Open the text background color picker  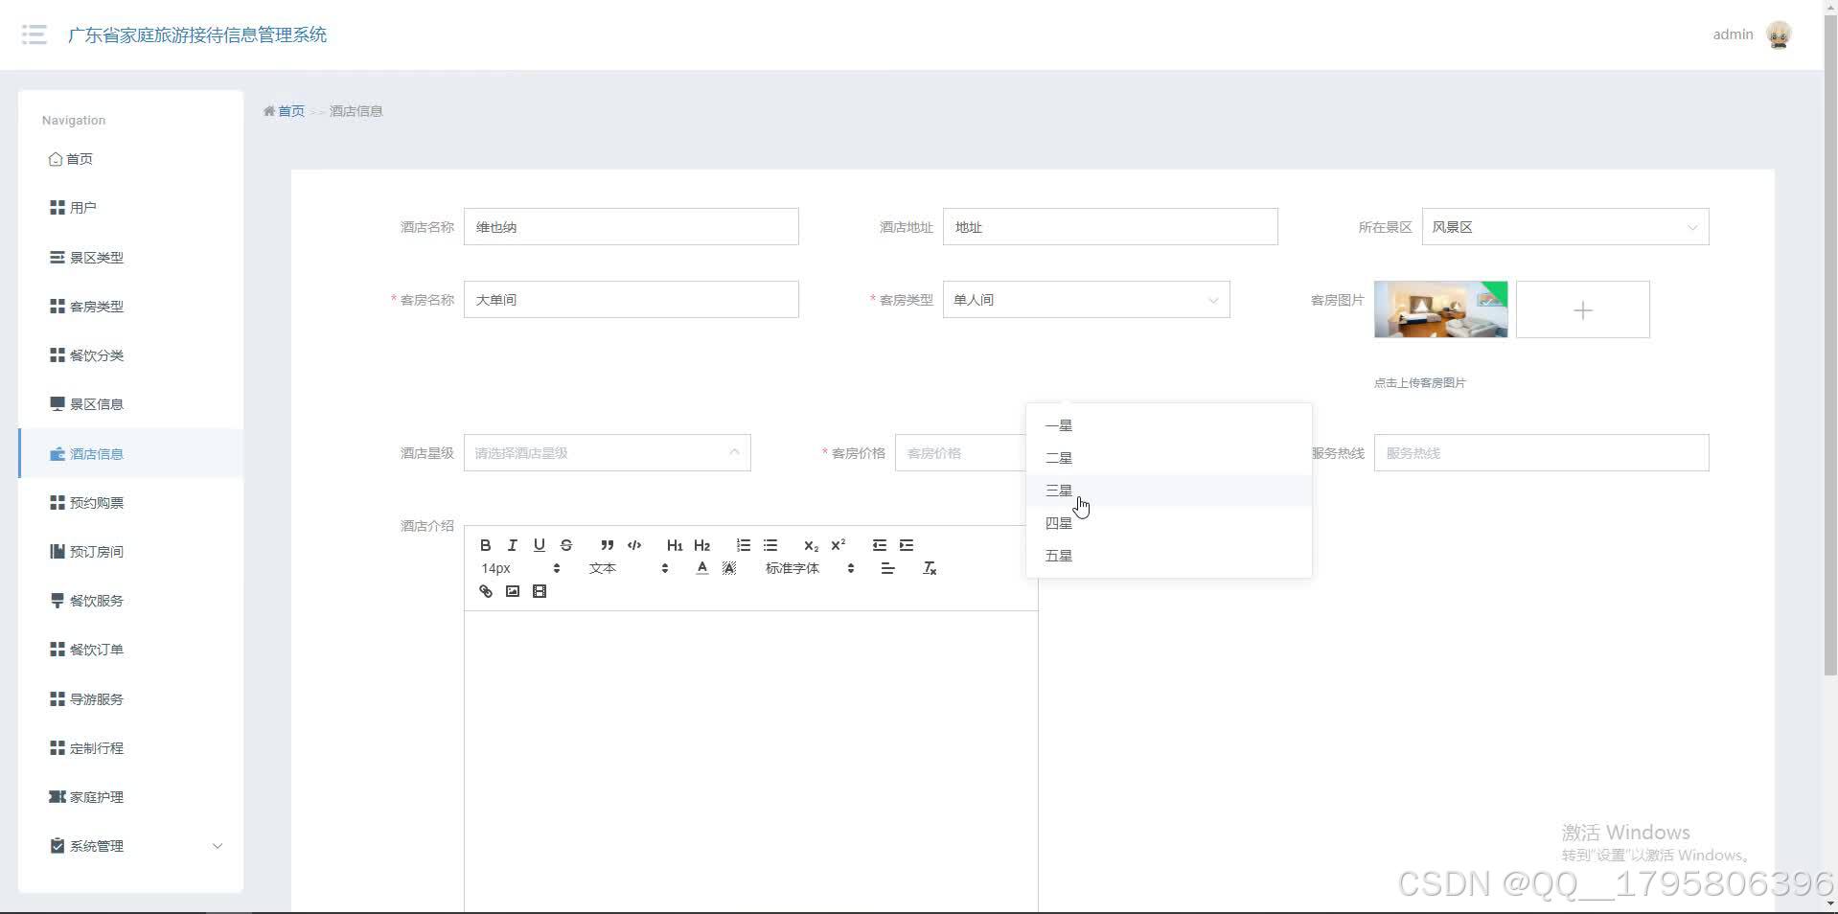pos(729,568)
